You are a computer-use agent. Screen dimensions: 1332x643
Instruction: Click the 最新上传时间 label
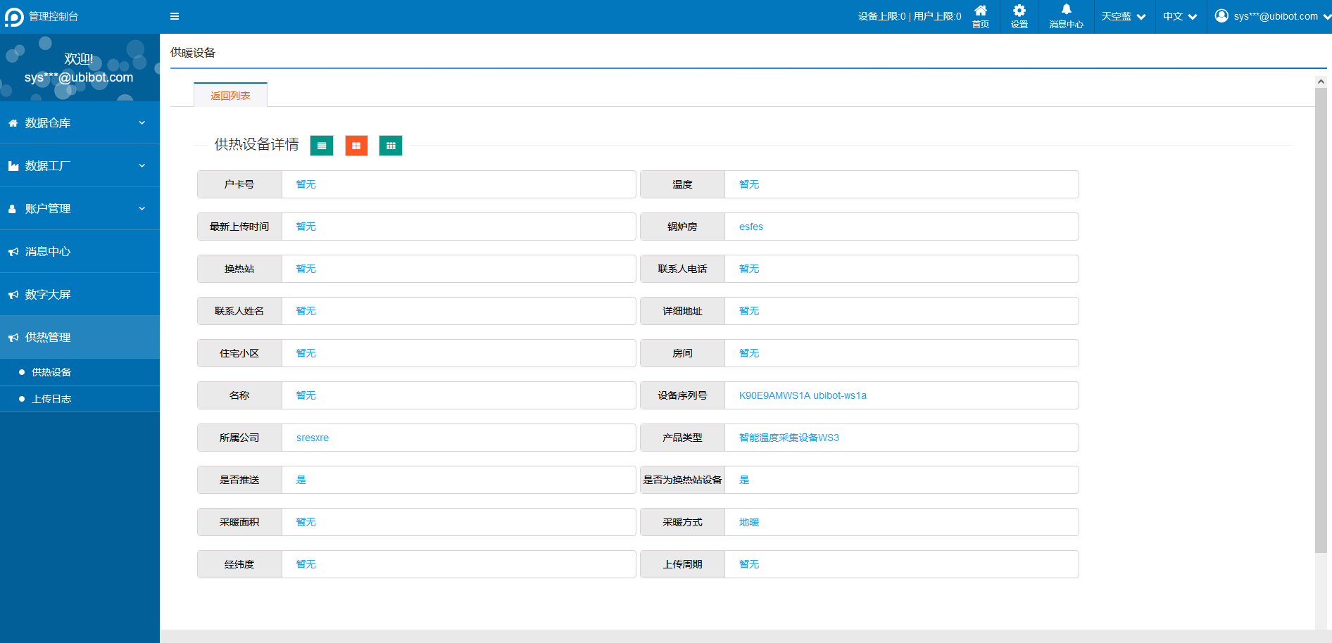pos(239,227)
